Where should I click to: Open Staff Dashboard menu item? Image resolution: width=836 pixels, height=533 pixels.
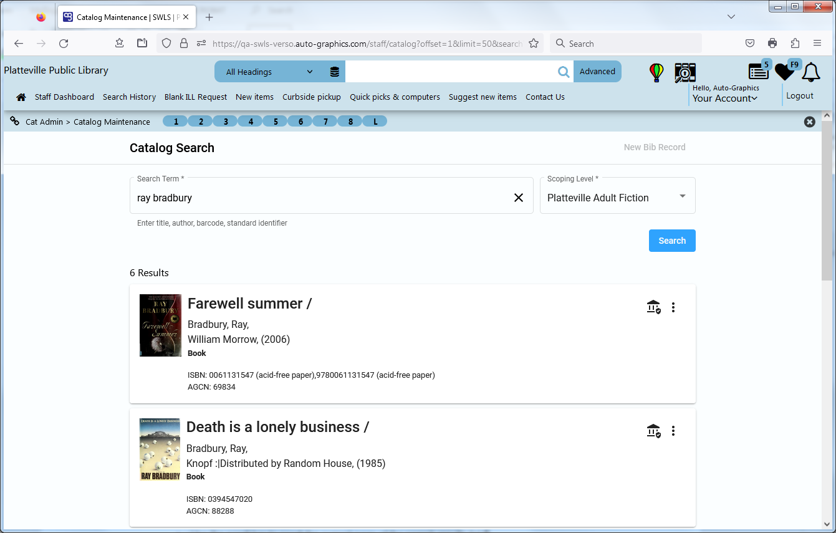click(64, 97)
